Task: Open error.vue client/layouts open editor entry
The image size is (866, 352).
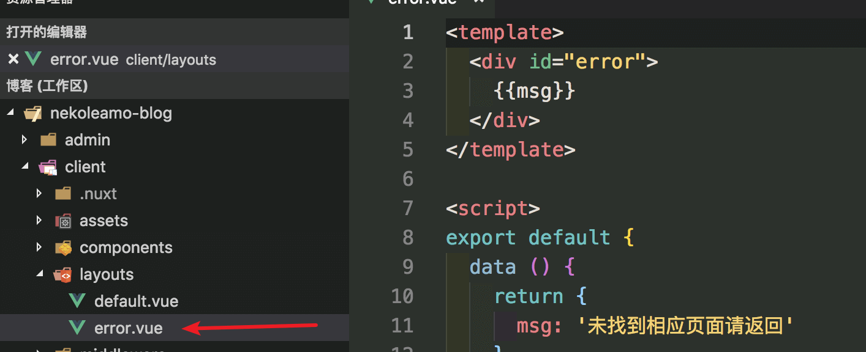Action: (175, 59)
